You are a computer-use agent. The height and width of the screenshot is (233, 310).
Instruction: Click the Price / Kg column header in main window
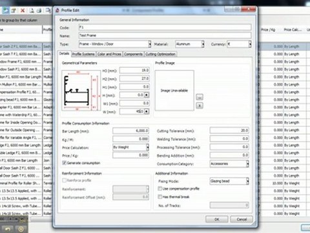[x=268, y=30]
